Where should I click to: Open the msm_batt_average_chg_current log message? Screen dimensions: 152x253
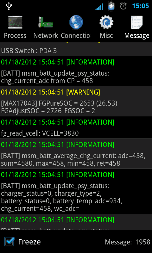pyautogui.click(x=76, y=154)
